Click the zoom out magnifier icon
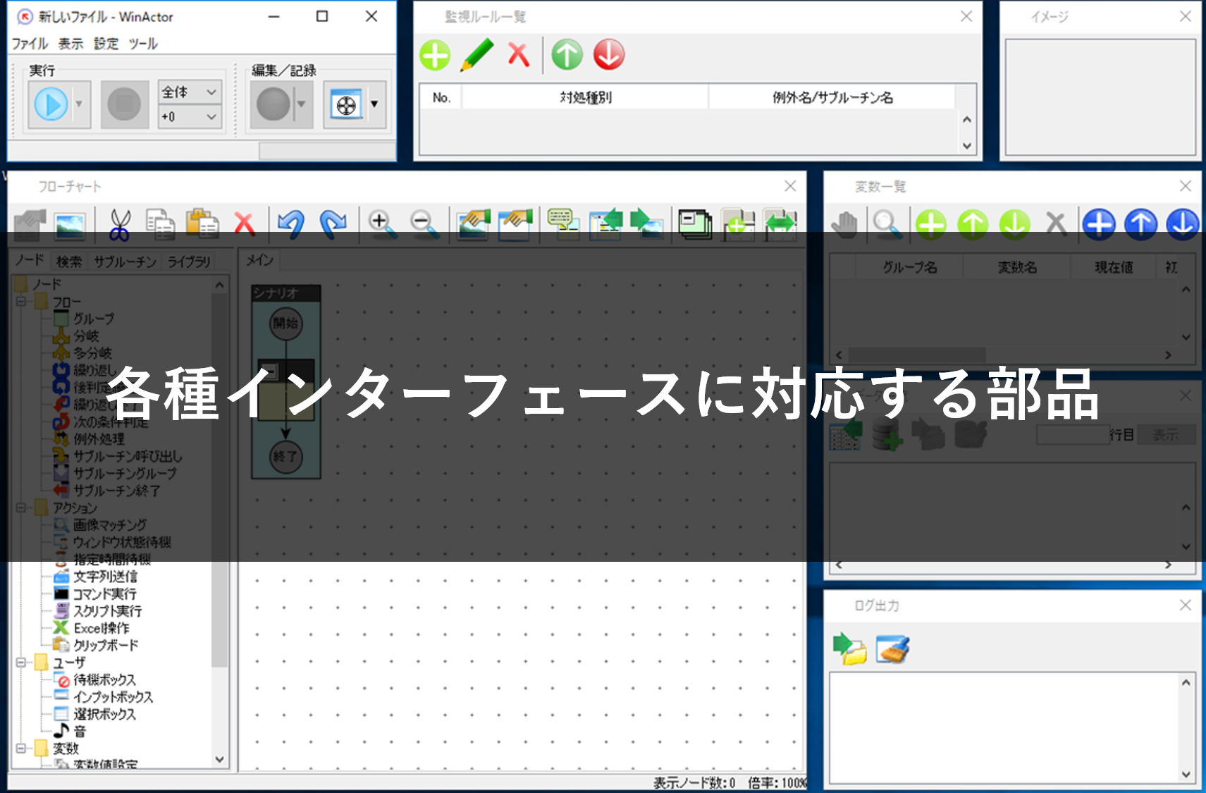The width and height of the screenshot is (1206, 793). pos(424,224)
